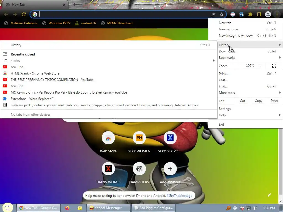Screen dimensions: 283x212
Task: Switch to Bad Piggies Configur... taskbar button
Action: [x=153, y=208]
